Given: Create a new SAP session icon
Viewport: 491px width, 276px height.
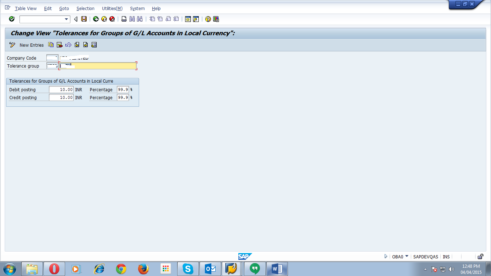Looking at the screenshot, I should (x=188, y=19).
